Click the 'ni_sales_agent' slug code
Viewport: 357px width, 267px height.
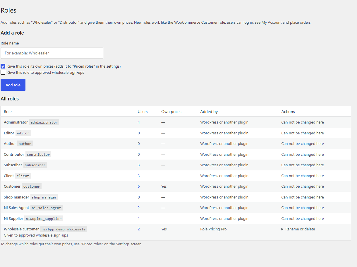(x=47, y=208)
